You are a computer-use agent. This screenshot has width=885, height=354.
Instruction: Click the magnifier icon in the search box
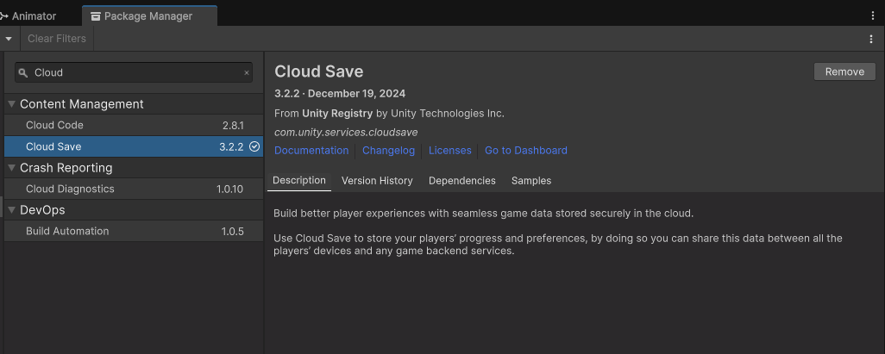(x=23, y=73)
